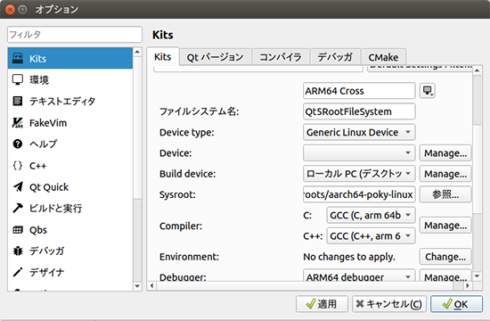Open the empty Device dropdown
The image size is (490, 321).
(359, 152)
